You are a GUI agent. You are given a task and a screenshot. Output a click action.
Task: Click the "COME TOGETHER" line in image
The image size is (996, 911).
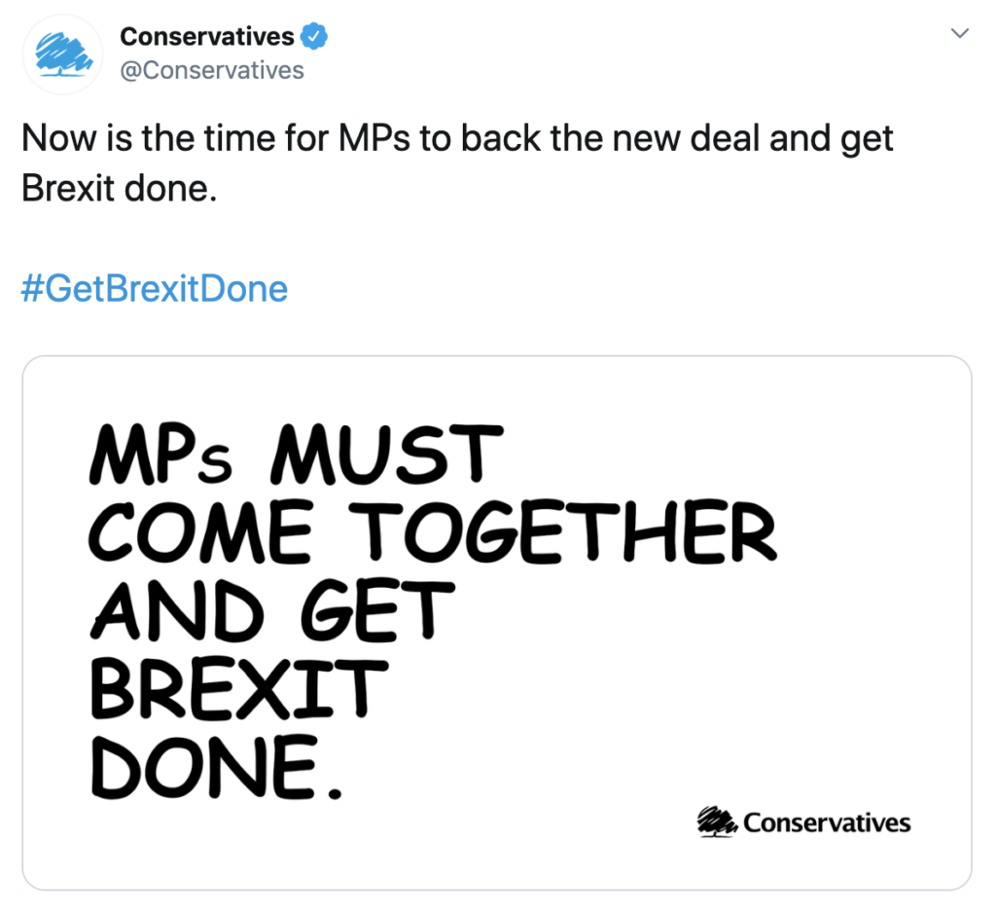434,531
